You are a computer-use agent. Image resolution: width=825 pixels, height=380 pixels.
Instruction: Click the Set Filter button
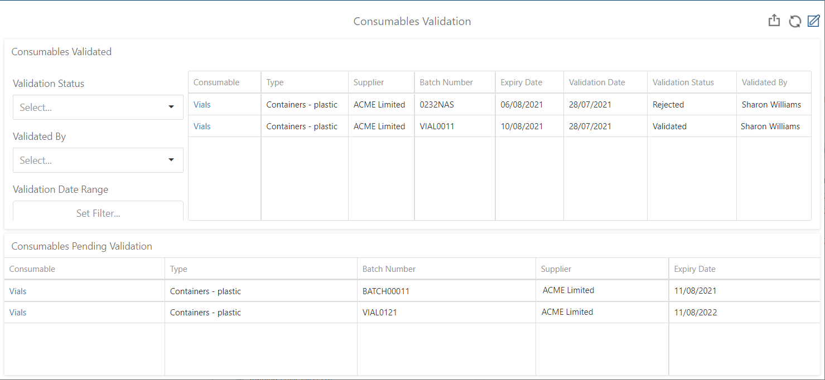click(98, 213)
